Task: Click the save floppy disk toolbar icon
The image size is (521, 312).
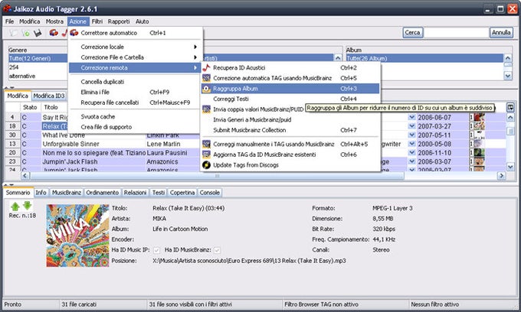Action: click(37, 33)
